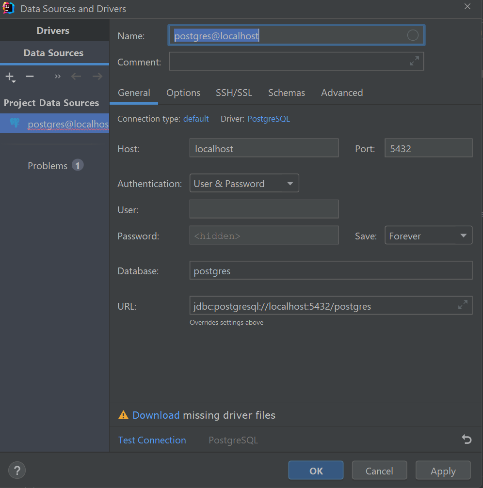Focus the User input field
The image size is (483, 488).
pyautogui.click(x=264, y=209)
